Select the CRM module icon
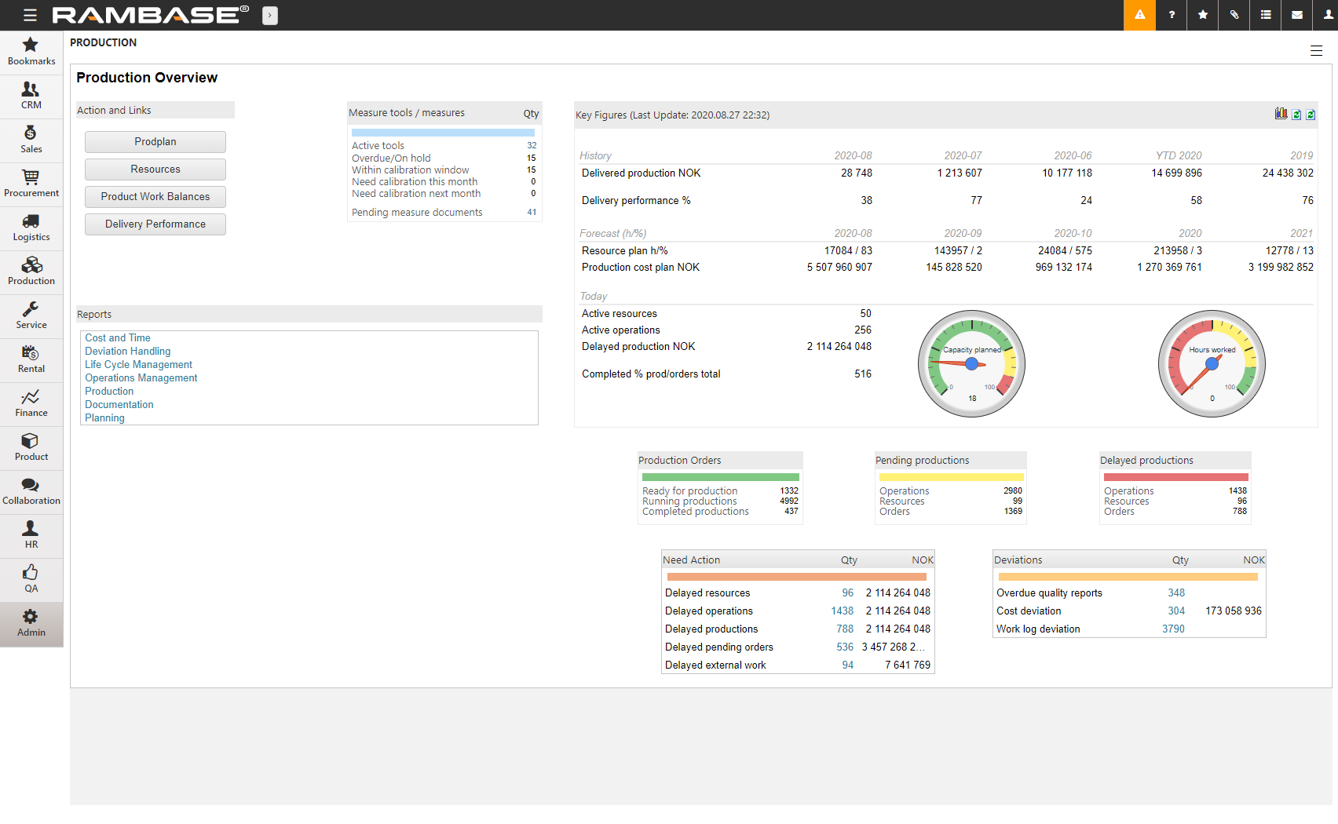Viewport: 1338px width, 824px height. click(x=31, y=96)
